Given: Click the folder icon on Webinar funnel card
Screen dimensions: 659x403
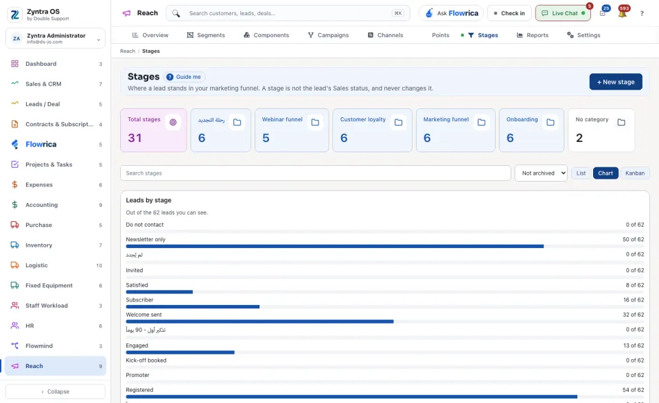Looking at the screenshot, I should [315, 122].
